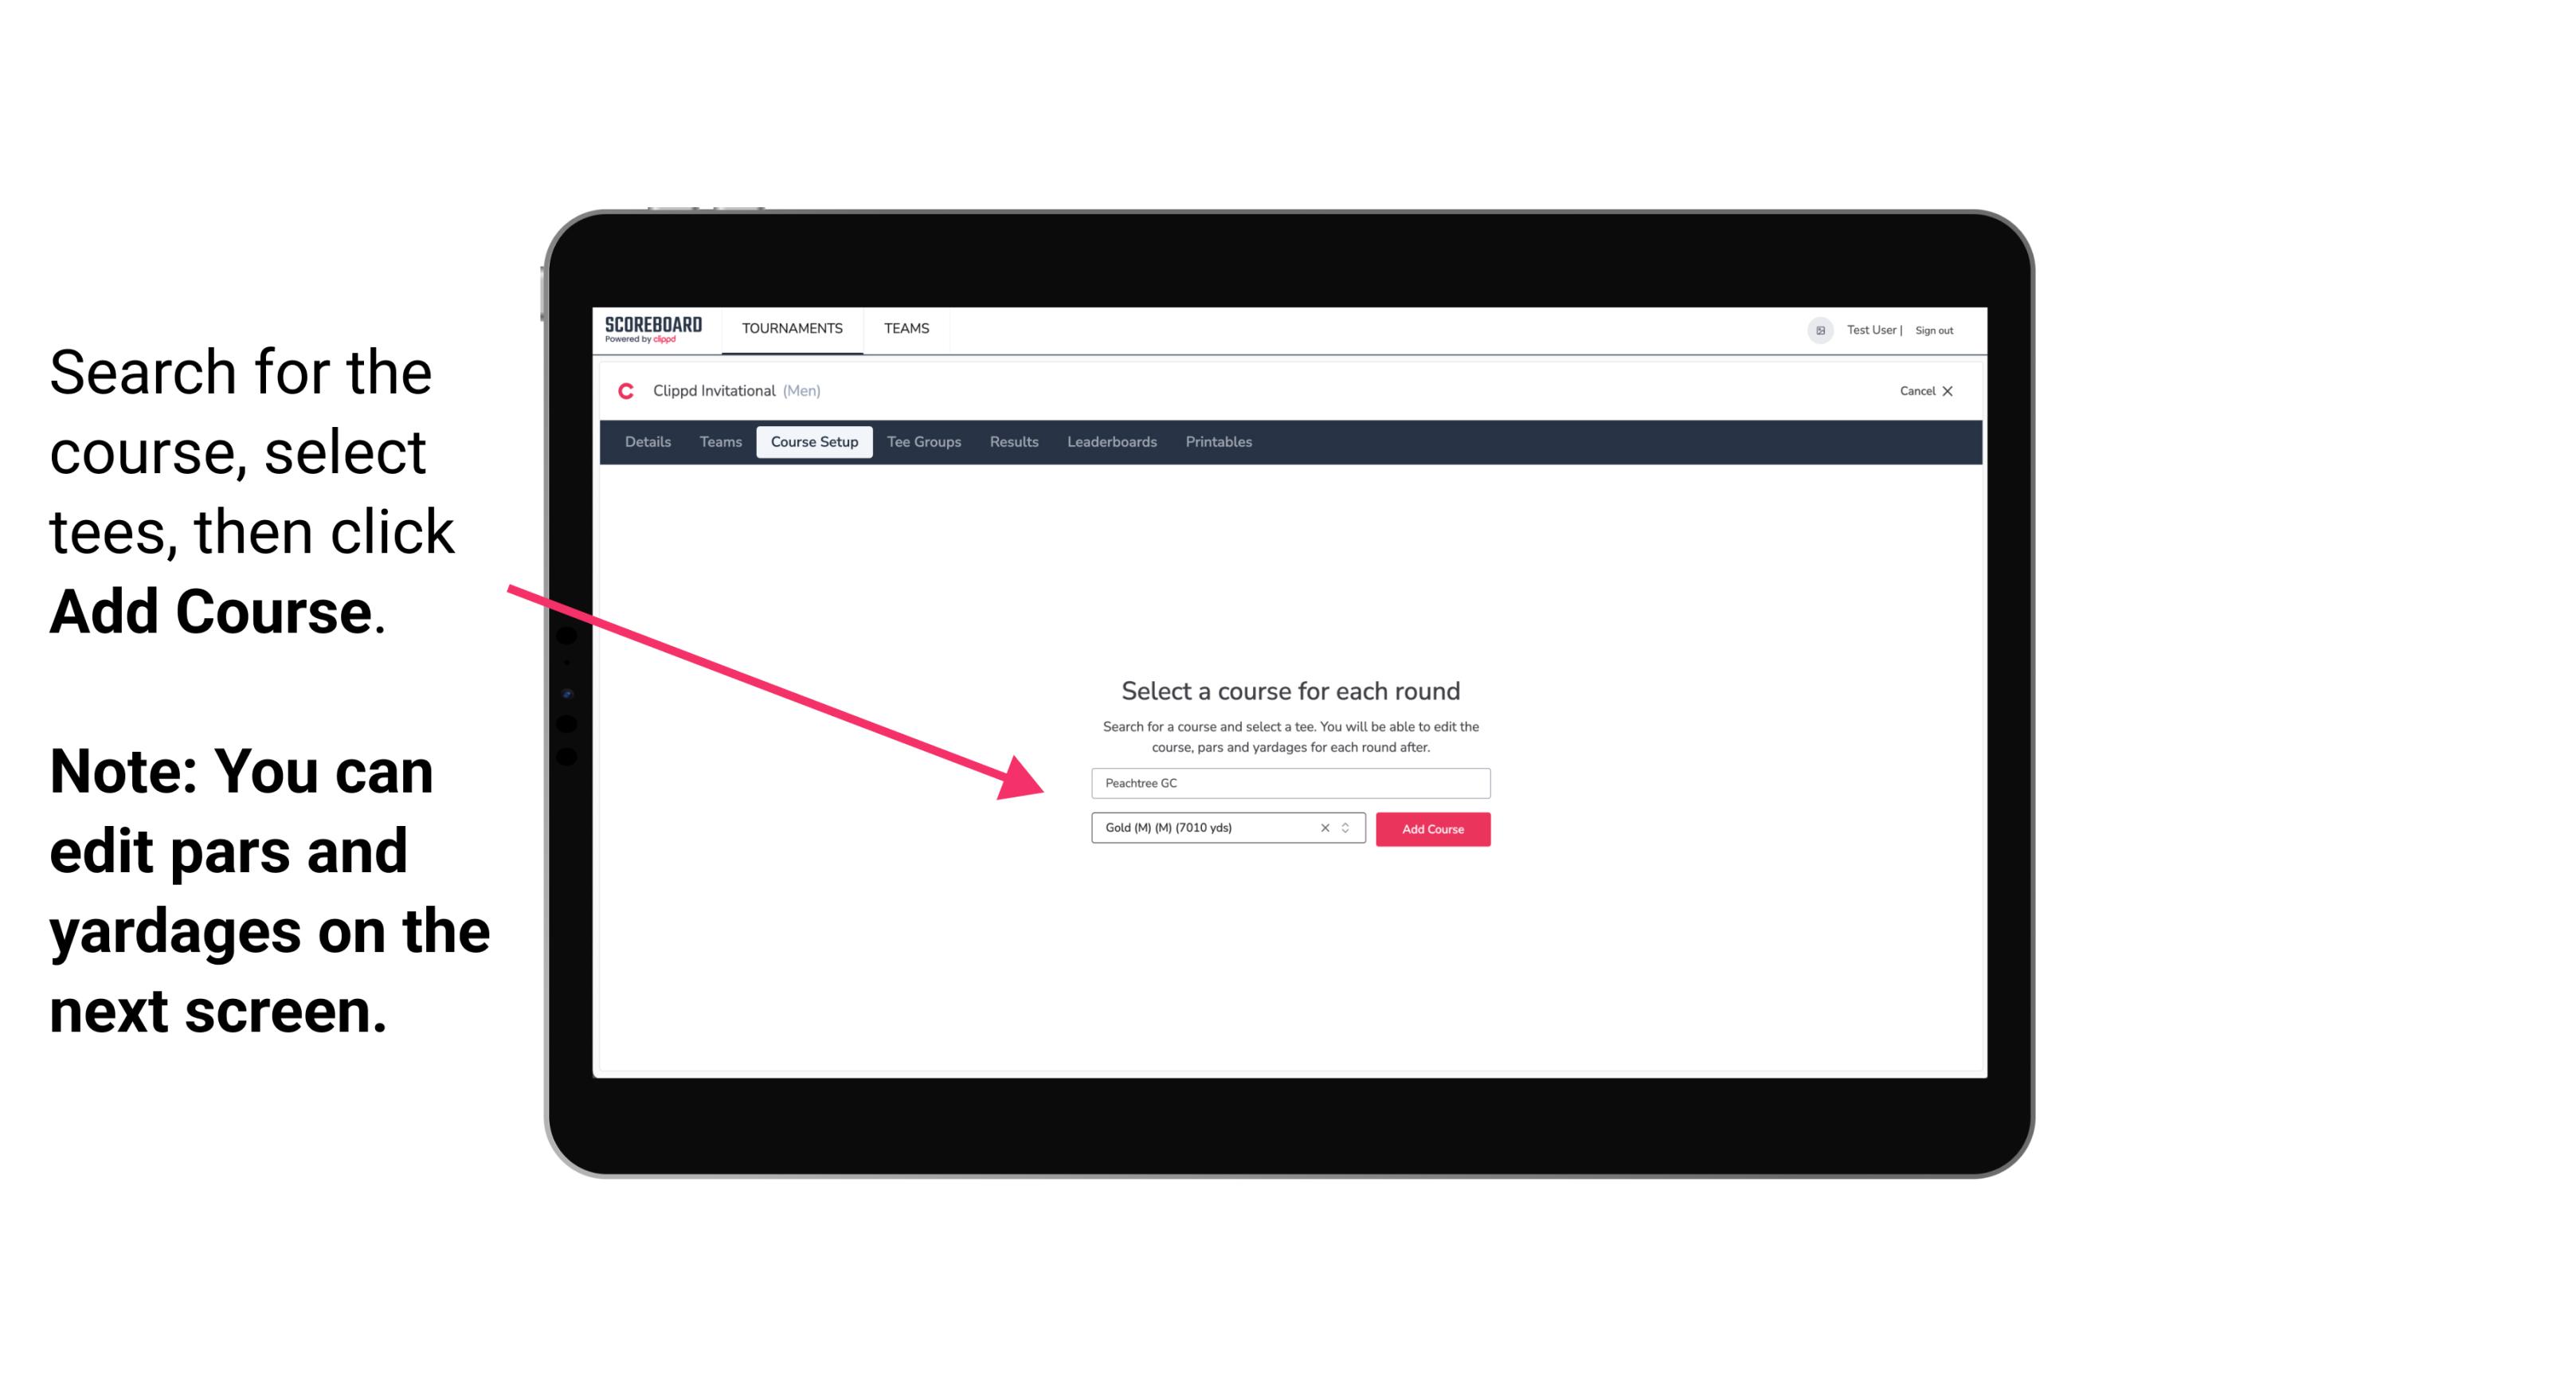The width and height of the screenshot is (2576, 1386).
Task: Click the Test User account icon
Action: click(x=1815, y=330)
